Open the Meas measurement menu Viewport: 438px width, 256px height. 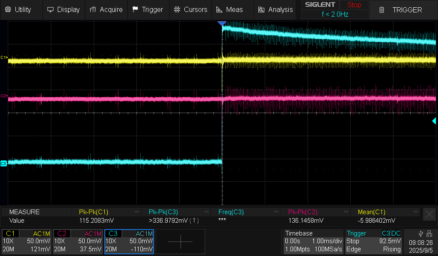[230, 9]
